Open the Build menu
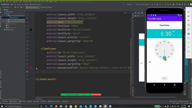This screenshot has width=192, height=108. pyautogui.click(x=35, y=1)
